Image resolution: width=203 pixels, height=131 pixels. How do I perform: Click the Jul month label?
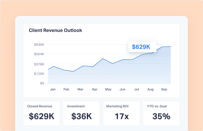(x=137, y=89)
